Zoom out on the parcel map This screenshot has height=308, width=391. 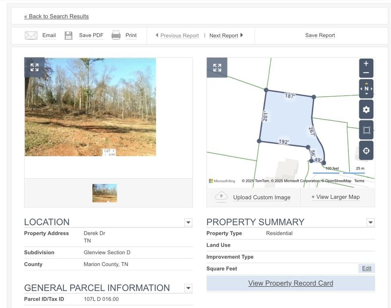click(366, 73)
